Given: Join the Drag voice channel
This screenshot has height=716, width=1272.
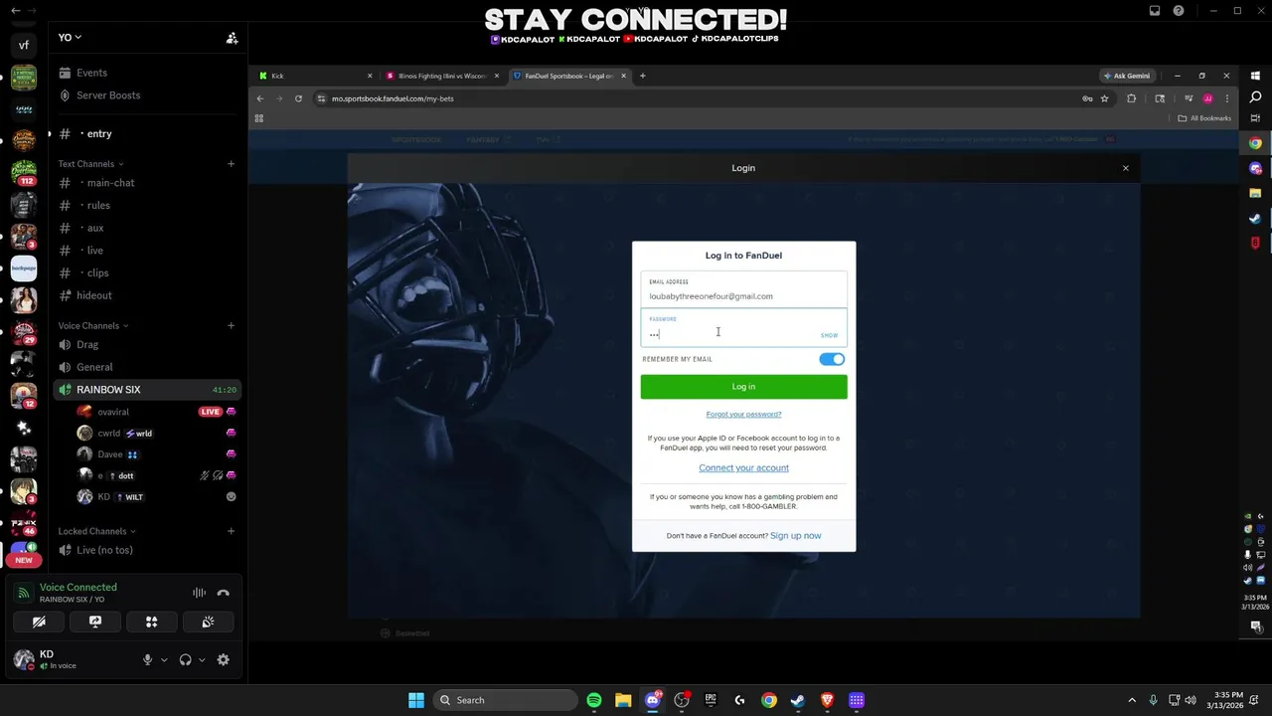Looking at the screenshot, I should click(x=146, y=345).
